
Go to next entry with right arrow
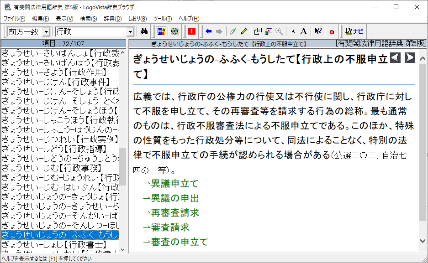click(410, 57)
